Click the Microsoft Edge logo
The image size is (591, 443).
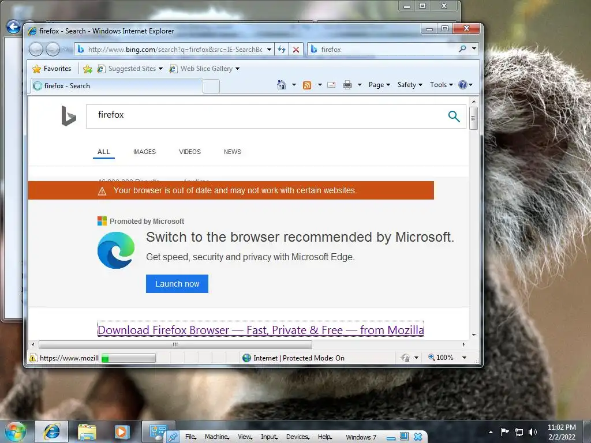click(x=116, y=250)
